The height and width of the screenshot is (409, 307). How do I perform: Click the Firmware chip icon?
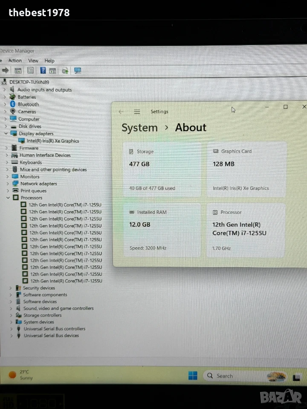[14, 148]
